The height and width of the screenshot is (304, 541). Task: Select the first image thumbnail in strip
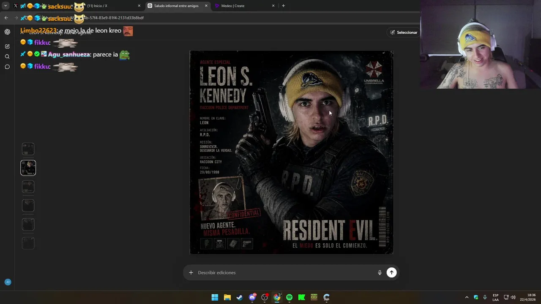[x=28, y=149]
